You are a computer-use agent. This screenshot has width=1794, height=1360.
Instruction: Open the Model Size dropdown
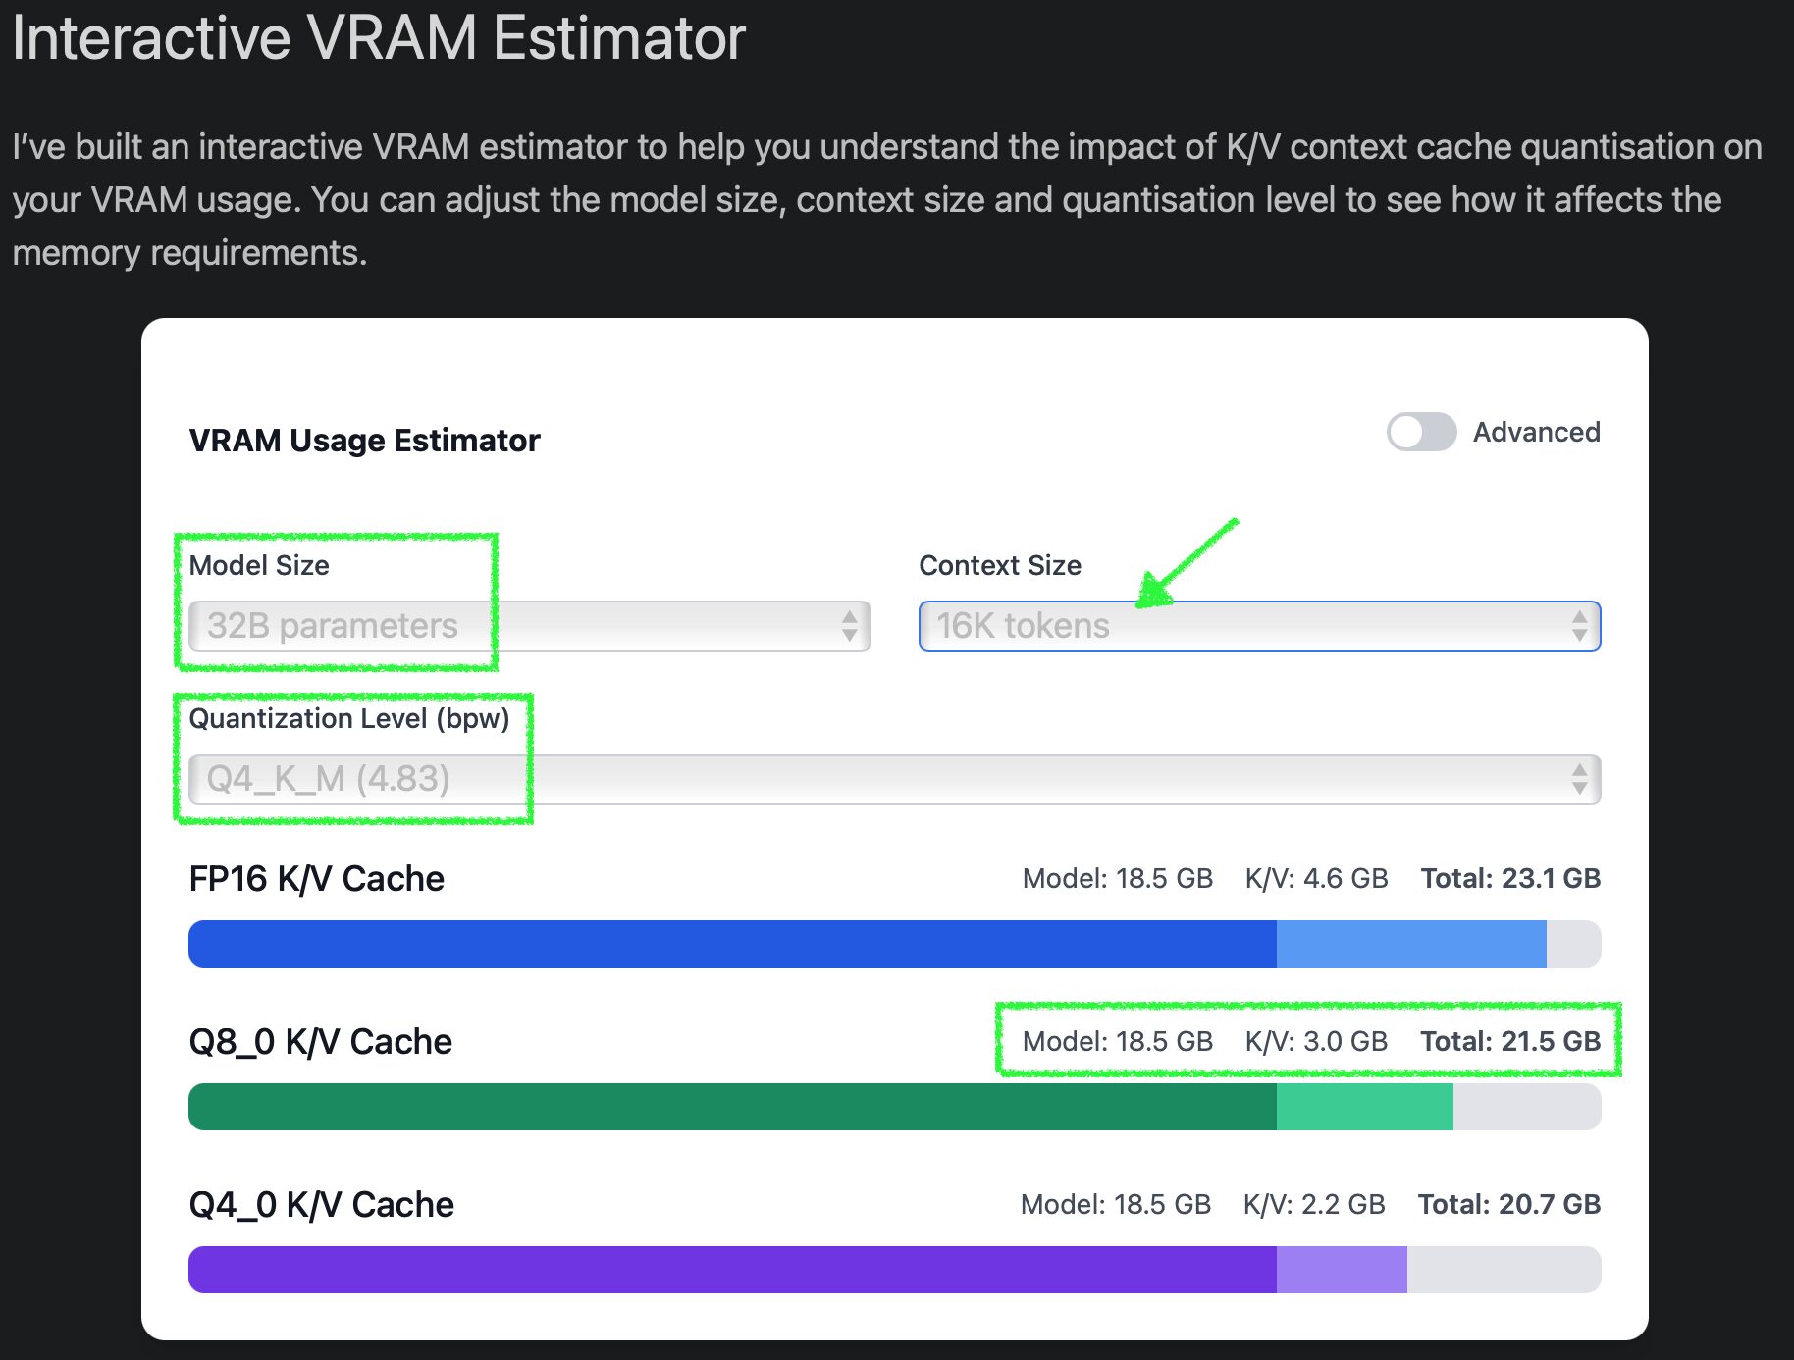tap(529, 626)
